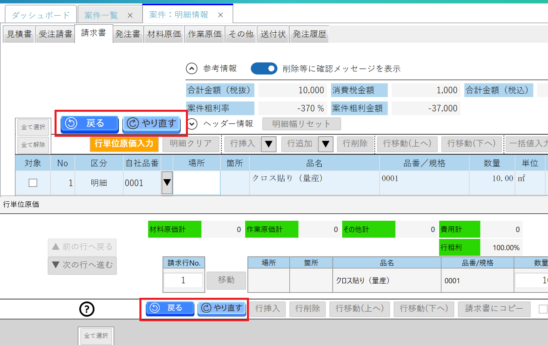This screenshot has height=345, width=548.
Task: Expand the ヘッダー情報 section
Action: click(192, 124)
